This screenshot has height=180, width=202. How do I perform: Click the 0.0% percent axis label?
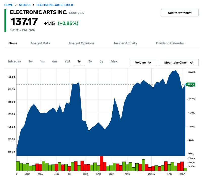point(191,154)
